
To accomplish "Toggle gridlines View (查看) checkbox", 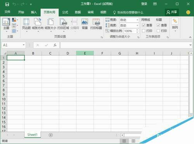I will point(144,25).
